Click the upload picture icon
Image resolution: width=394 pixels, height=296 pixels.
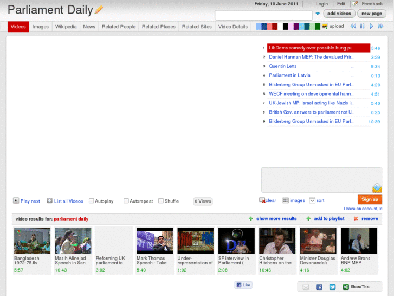click(x=325, y=26)
